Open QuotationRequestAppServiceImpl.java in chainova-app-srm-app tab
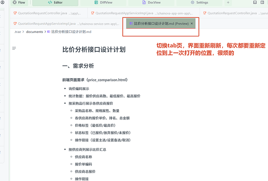Viewport: 268px width, 181px height. 124,13
